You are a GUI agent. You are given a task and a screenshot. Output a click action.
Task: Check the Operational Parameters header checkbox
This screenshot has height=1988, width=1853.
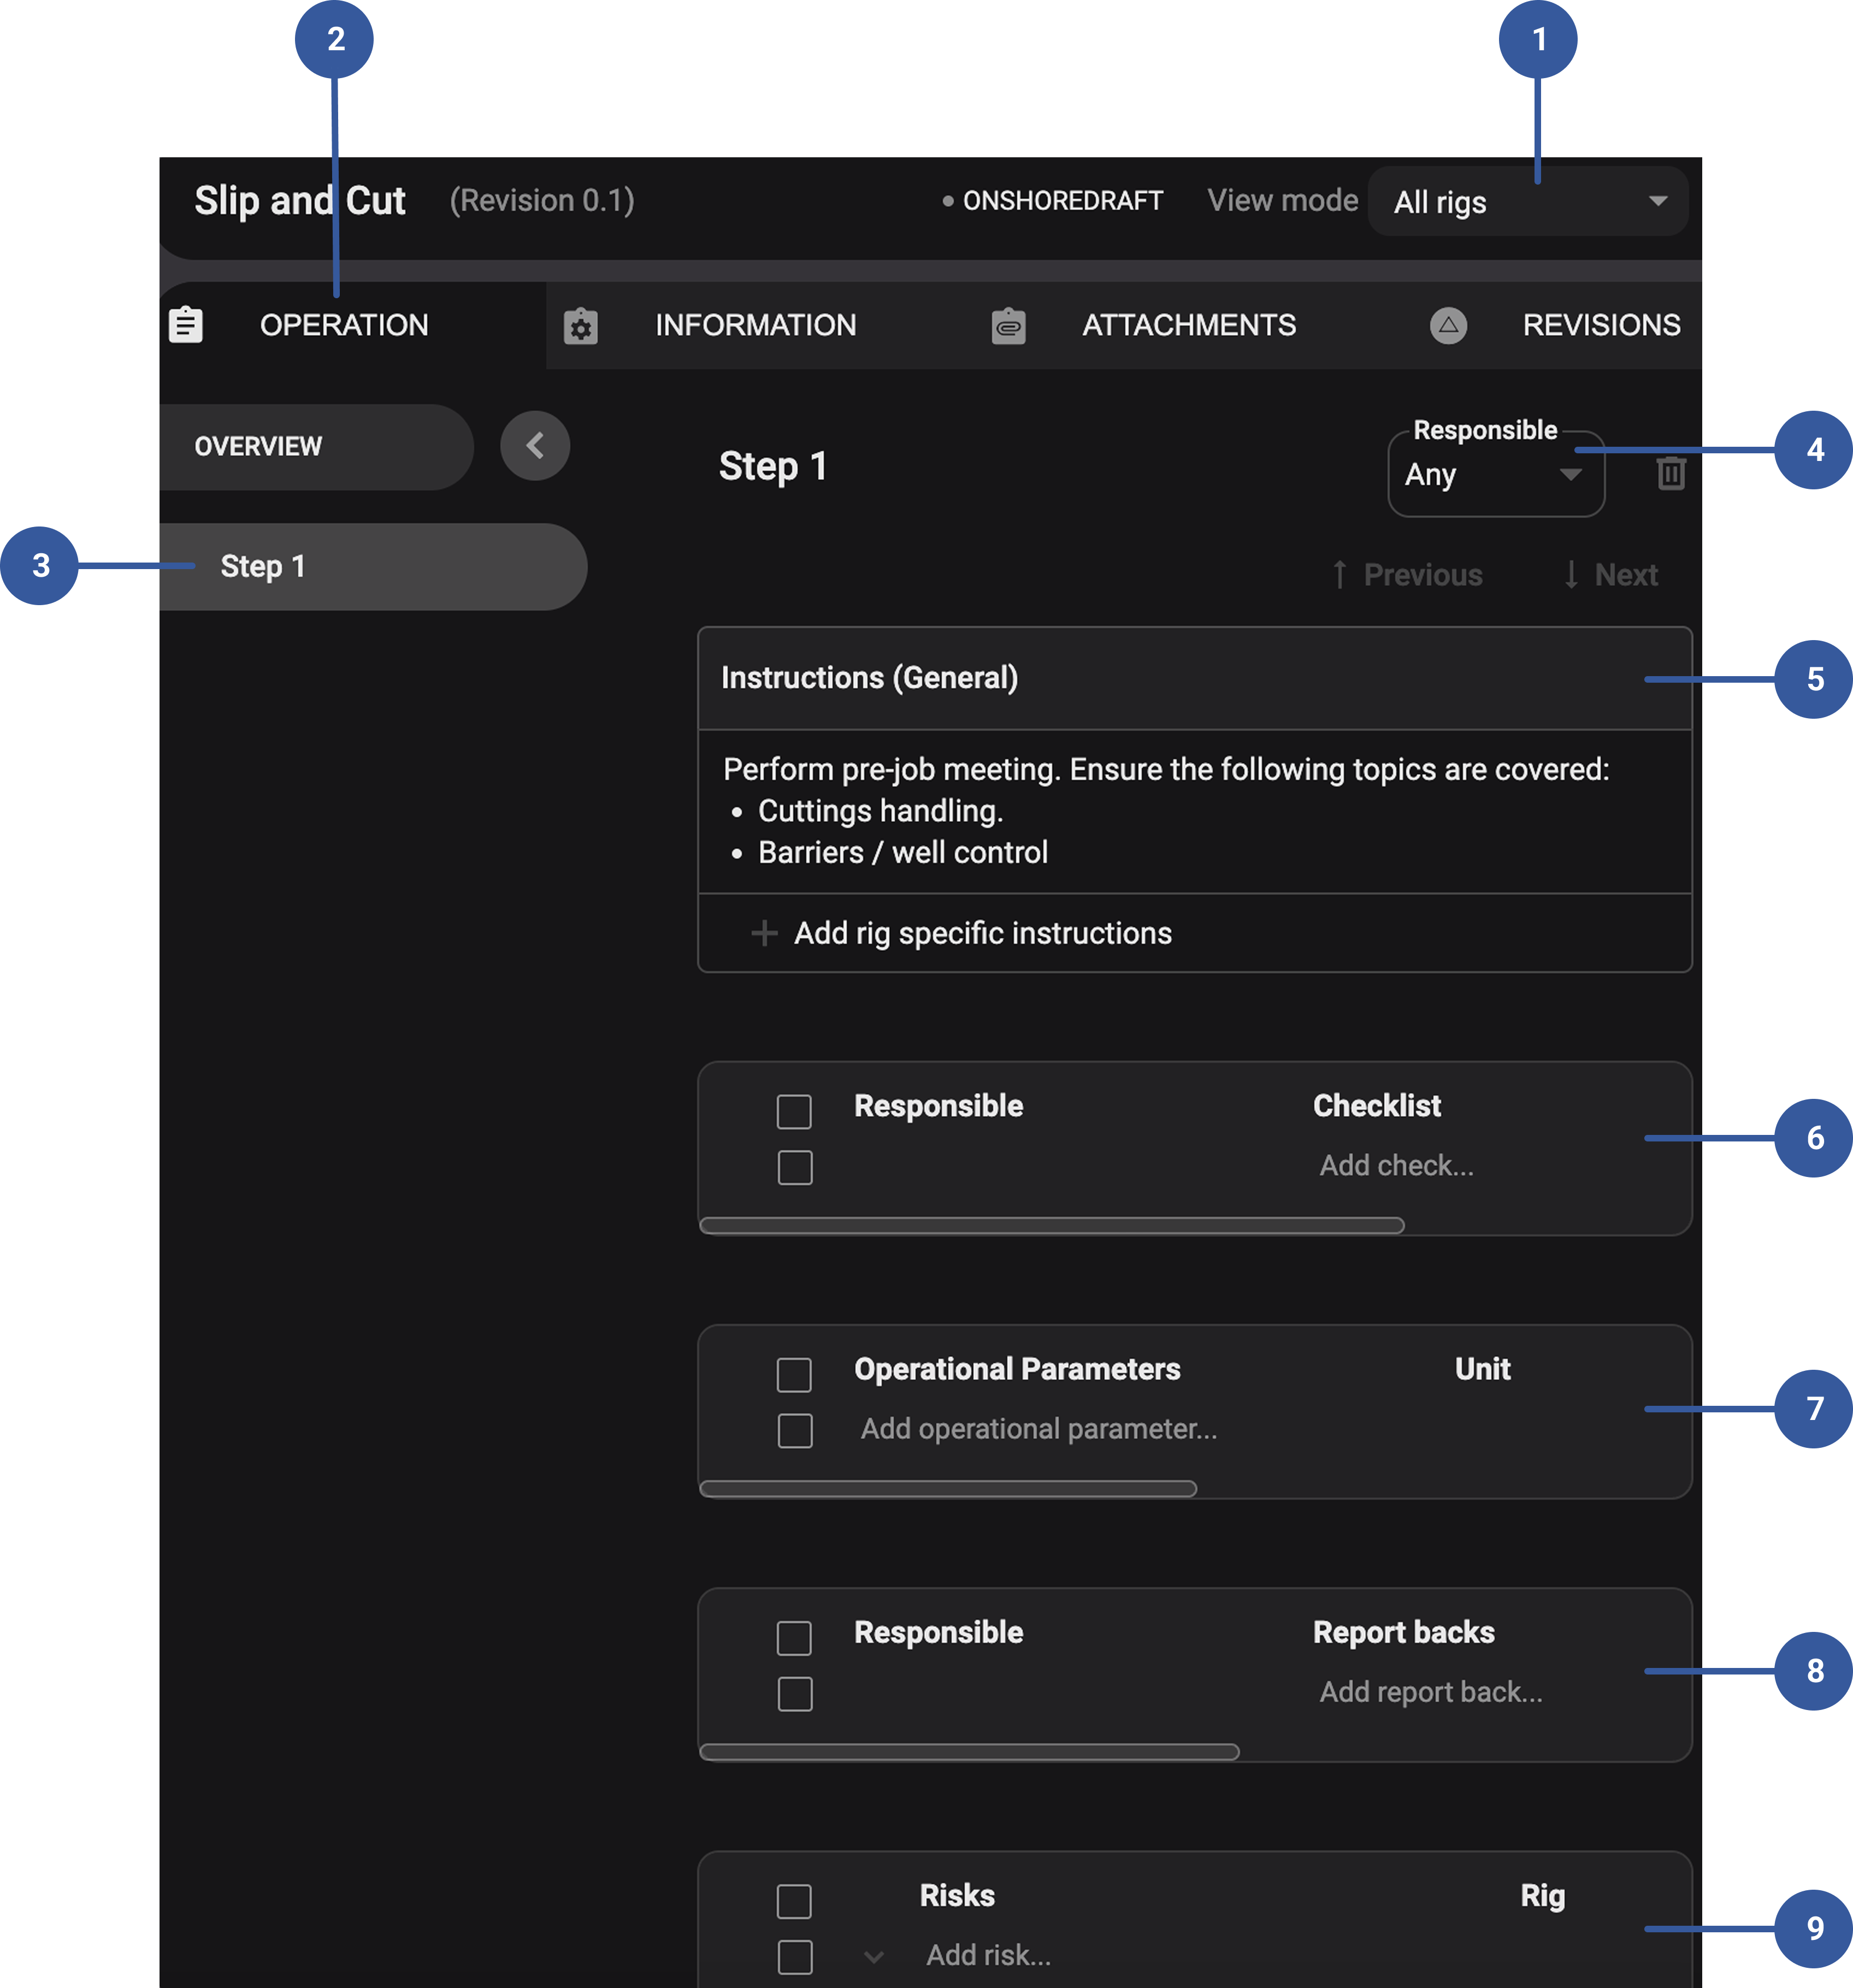(794, 1374)
